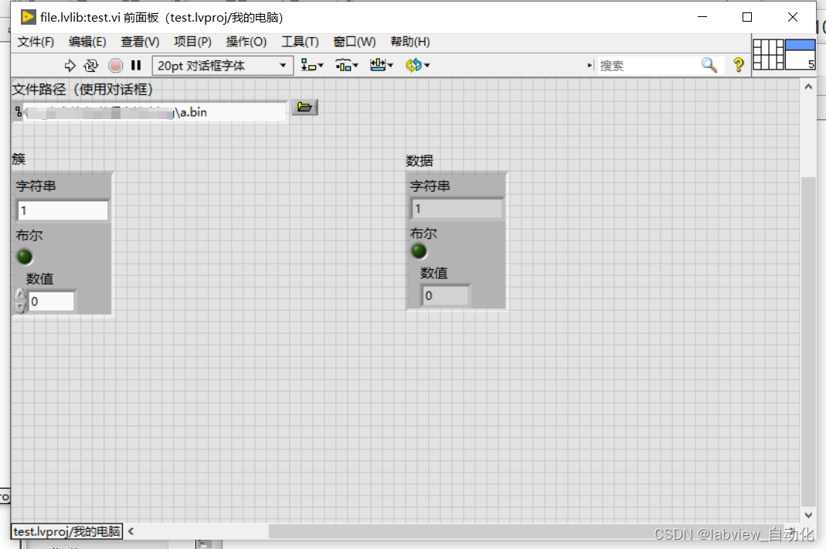The height and width of the screenshot is (549, 826).
Task: Click the LabVIEW window title icon
Action: 28,18
